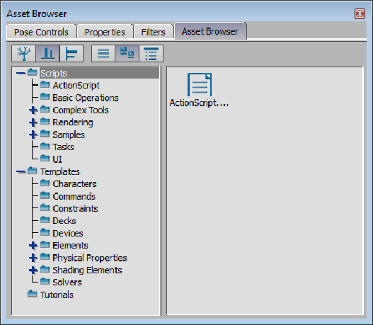The image size is (373, 325).
Task: Collapse the Scripts folder
Action: [21, 73]
